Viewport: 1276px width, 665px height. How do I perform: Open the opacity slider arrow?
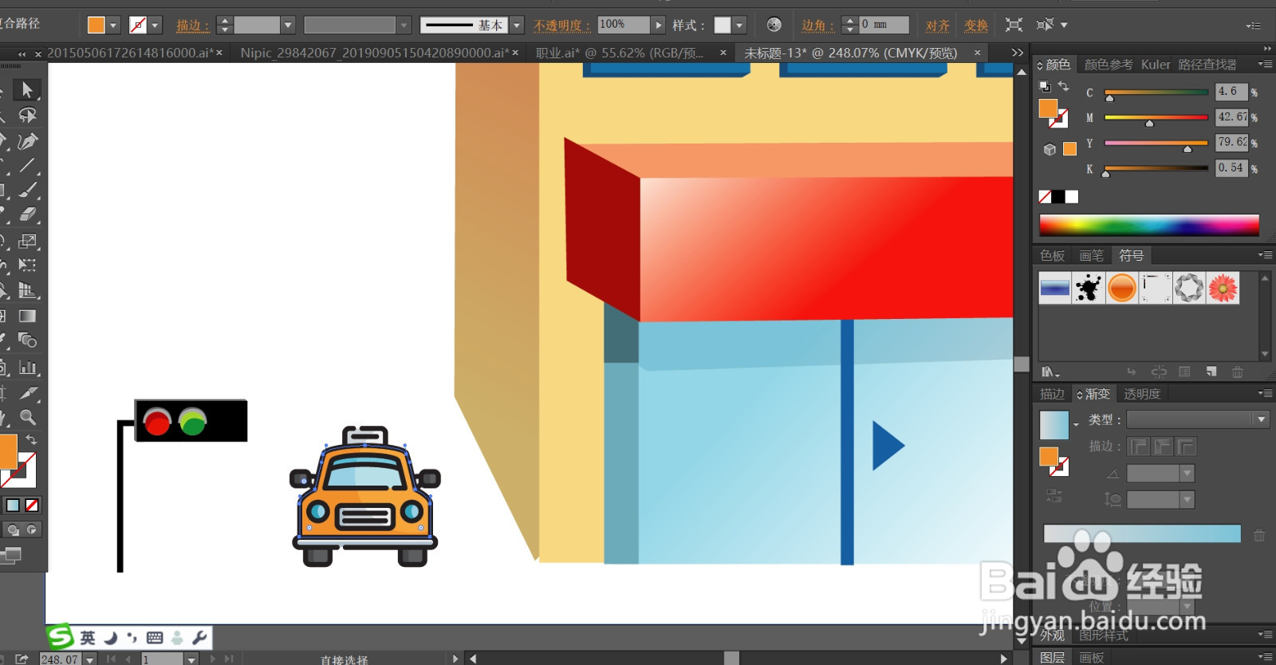click(658, 26)
